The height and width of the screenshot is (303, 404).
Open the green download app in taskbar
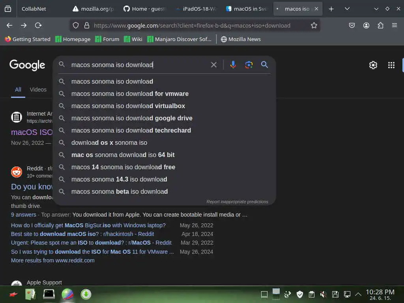click(86, 294)
